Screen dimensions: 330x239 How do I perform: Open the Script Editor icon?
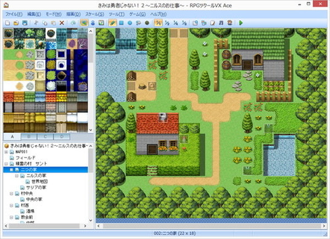click(212, 23)
